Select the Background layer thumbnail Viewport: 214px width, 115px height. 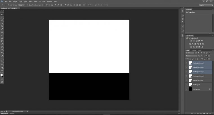(190, 89)
